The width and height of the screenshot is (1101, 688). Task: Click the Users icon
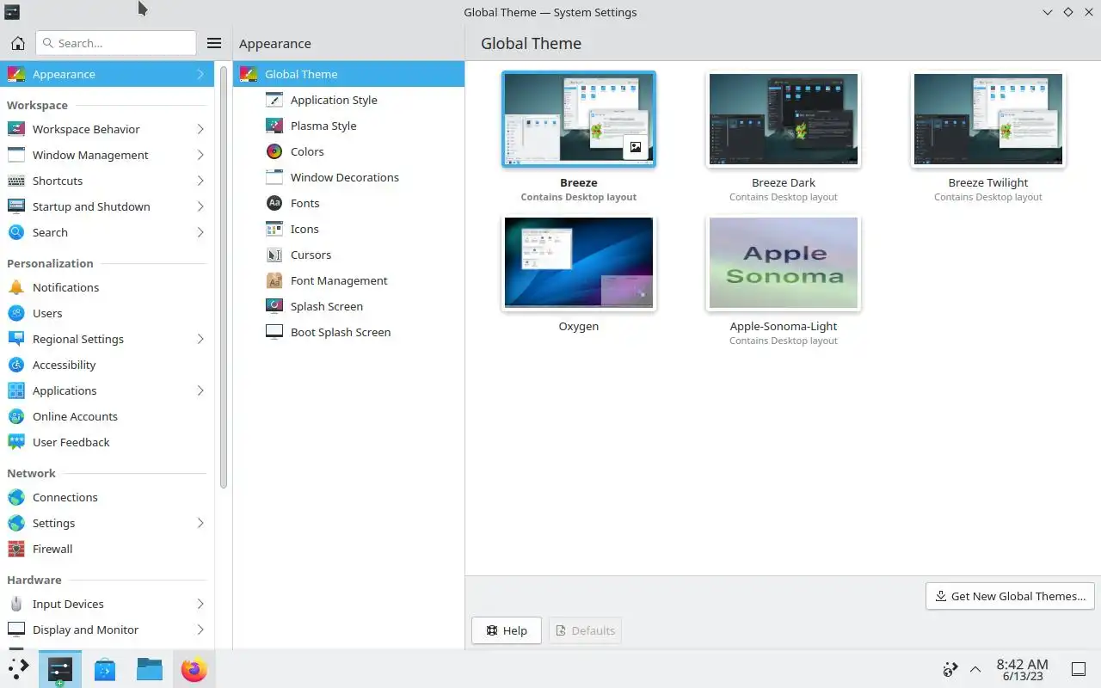tap(16, 313)
